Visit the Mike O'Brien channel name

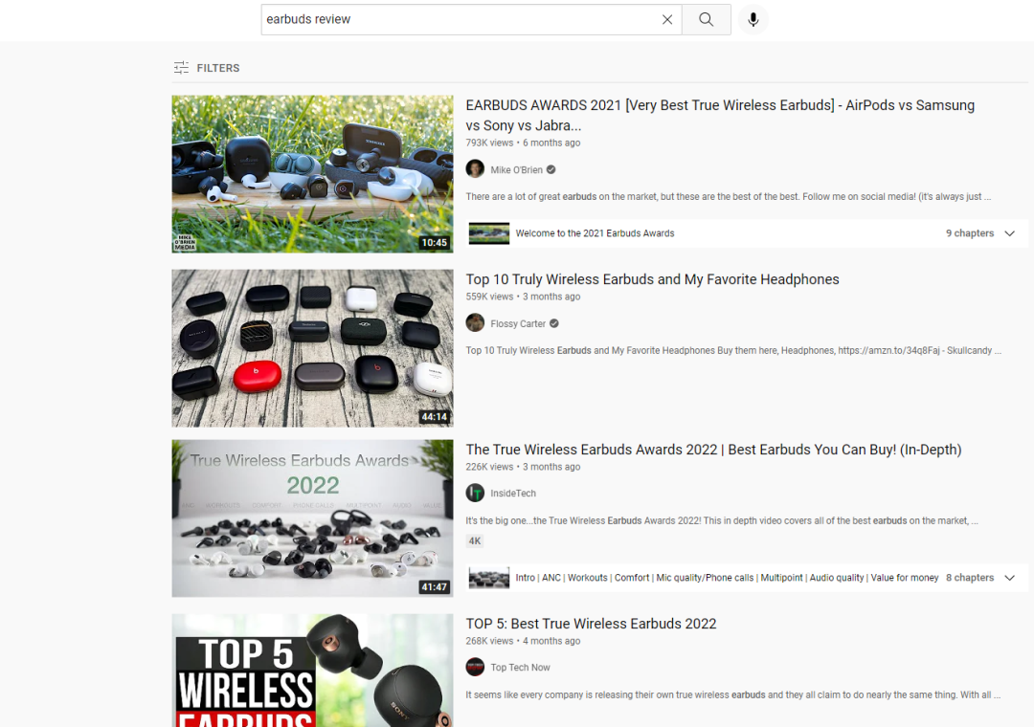[516, 170]
